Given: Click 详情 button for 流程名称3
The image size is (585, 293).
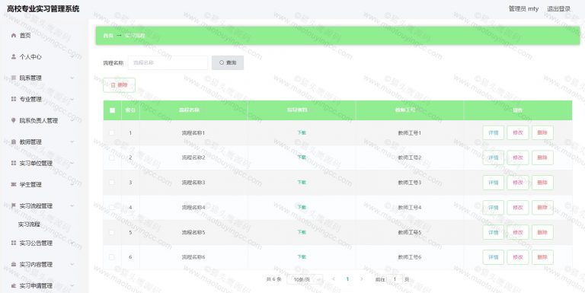Looking at the screenshot, I should click(494, 183).
